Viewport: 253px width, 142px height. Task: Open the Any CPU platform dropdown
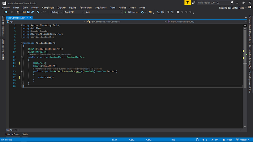[74, 12]
